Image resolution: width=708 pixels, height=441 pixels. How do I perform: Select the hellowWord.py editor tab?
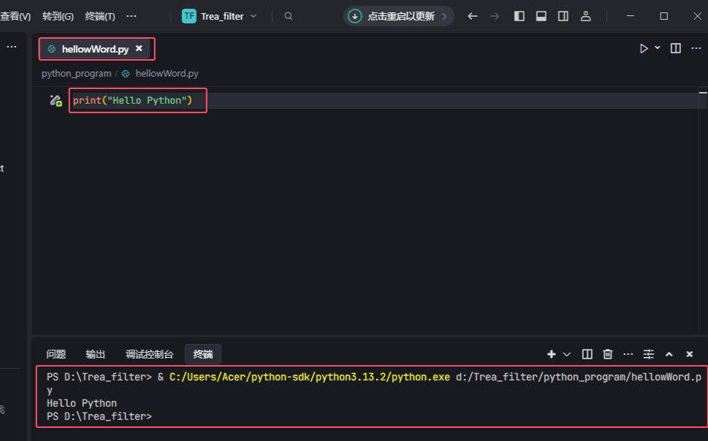click(x=94, y=49)
